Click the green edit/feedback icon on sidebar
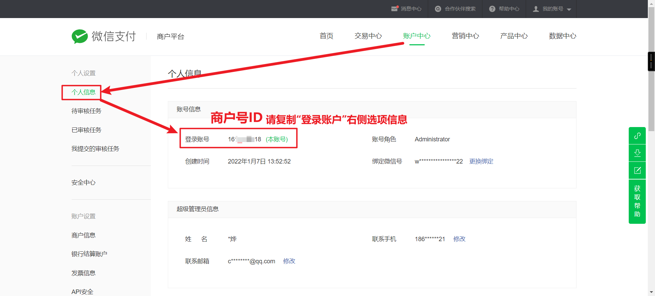 [x=637, y=170]
